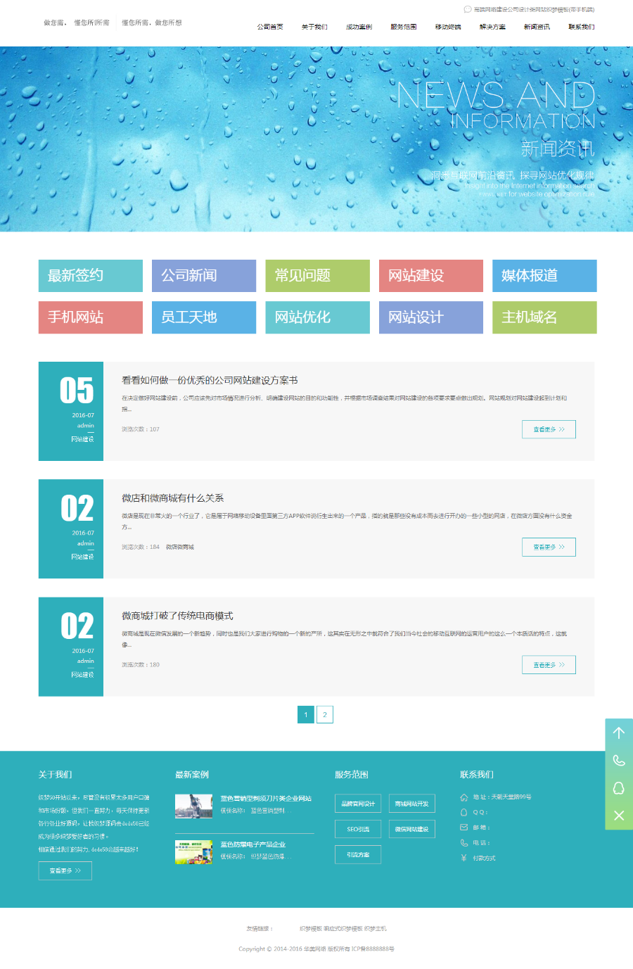Go to pagination page 1
633x969 pixels.
pyautogui.click(x=306, y=714)
